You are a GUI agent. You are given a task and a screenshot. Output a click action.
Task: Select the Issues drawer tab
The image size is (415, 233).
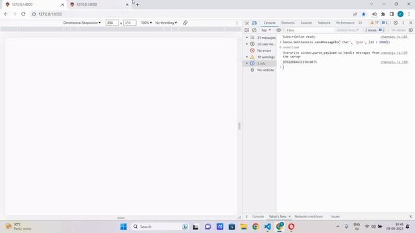(335, 216)
